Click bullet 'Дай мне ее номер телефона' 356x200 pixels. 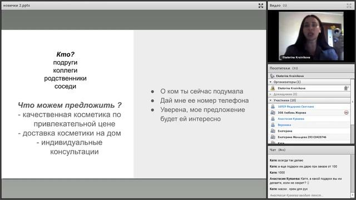click(204, 101)
